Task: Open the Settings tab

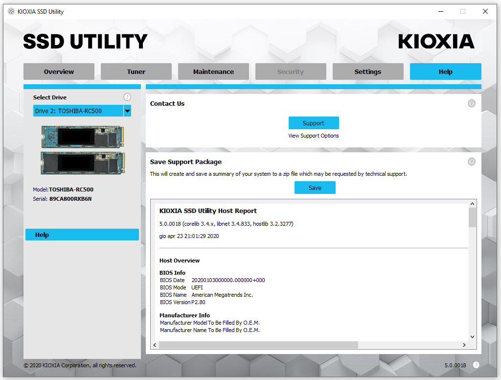Action: [x=368, y=71]
